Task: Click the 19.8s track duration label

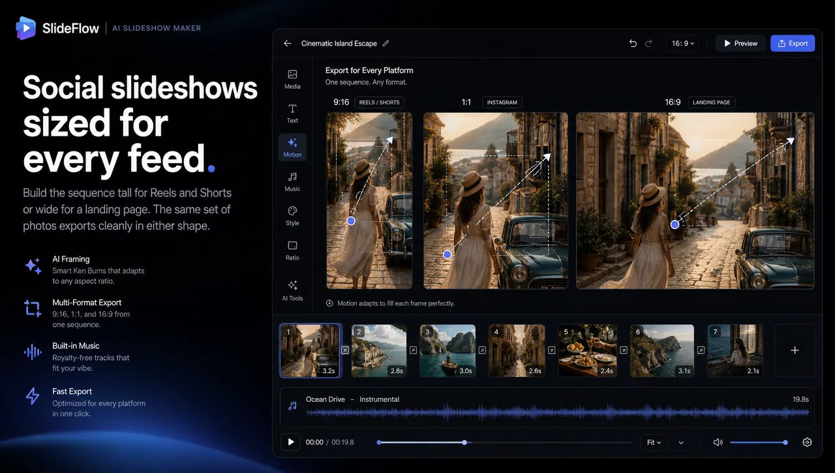Action: click(x=800, y=399)
